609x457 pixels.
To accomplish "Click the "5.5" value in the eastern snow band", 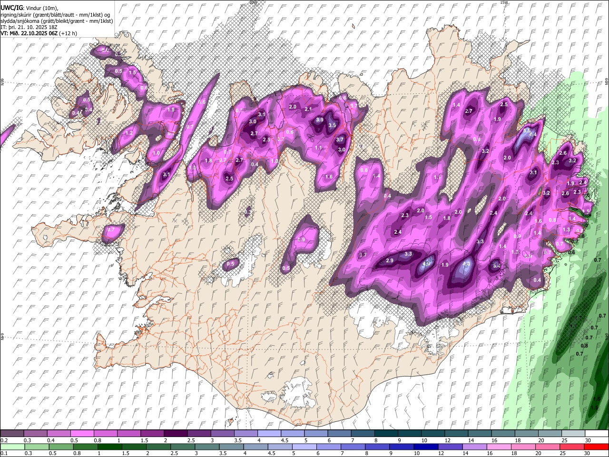I will pyautogui.click(x=527, y=130).
